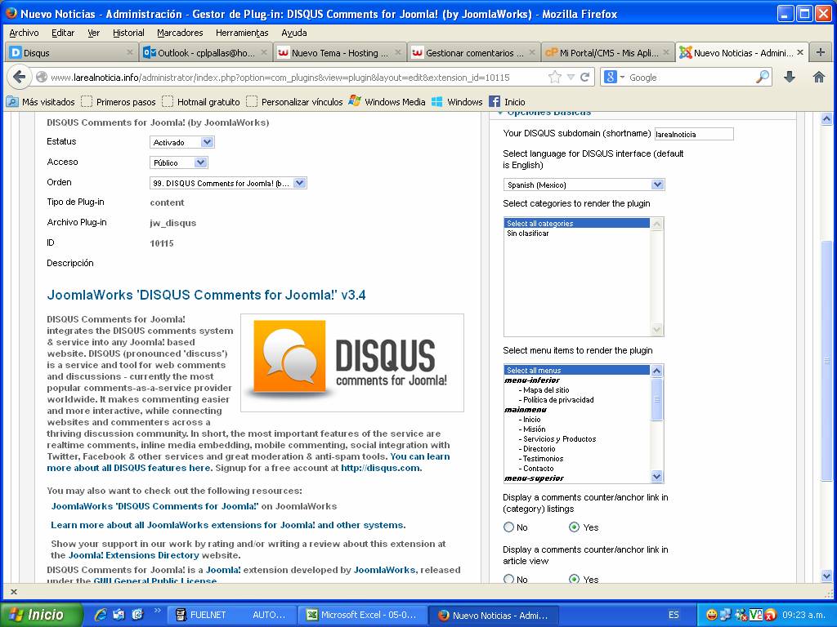The width and height of the screenshot is (837, 627).
Task: Follow the http://disqus.com link
Action: [381, 468]
